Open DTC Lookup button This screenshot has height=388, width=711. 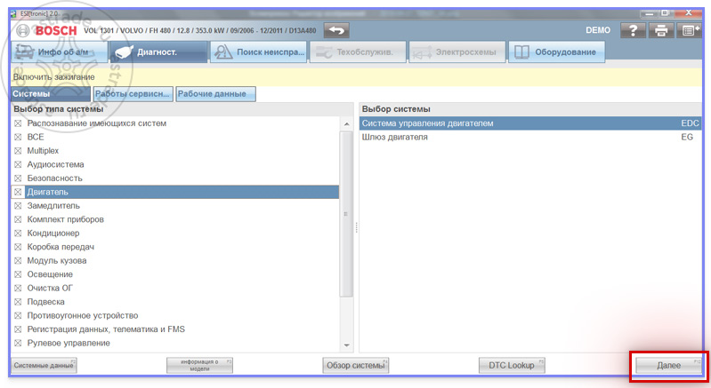point(512,366)
